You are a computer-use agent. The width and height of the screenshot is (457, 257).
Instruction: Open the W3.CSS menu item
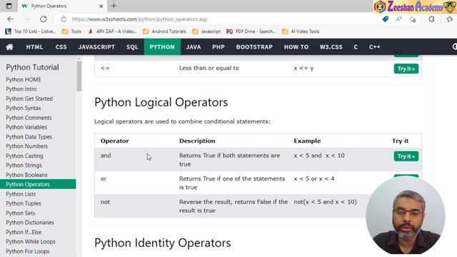[x=331, y=47]
